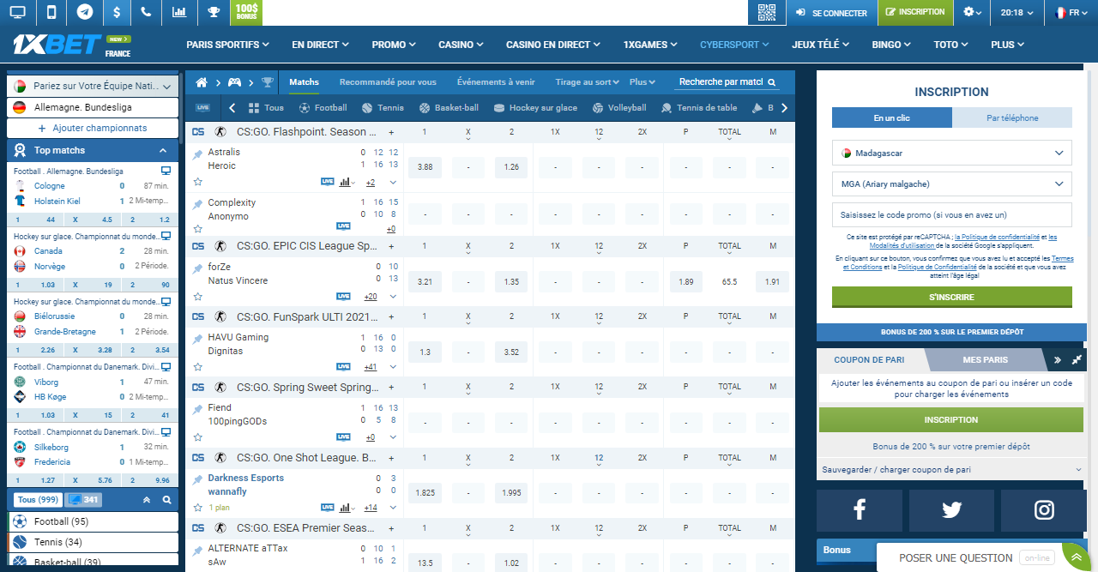Open the Madagascar country dropdown

point(952,153)
